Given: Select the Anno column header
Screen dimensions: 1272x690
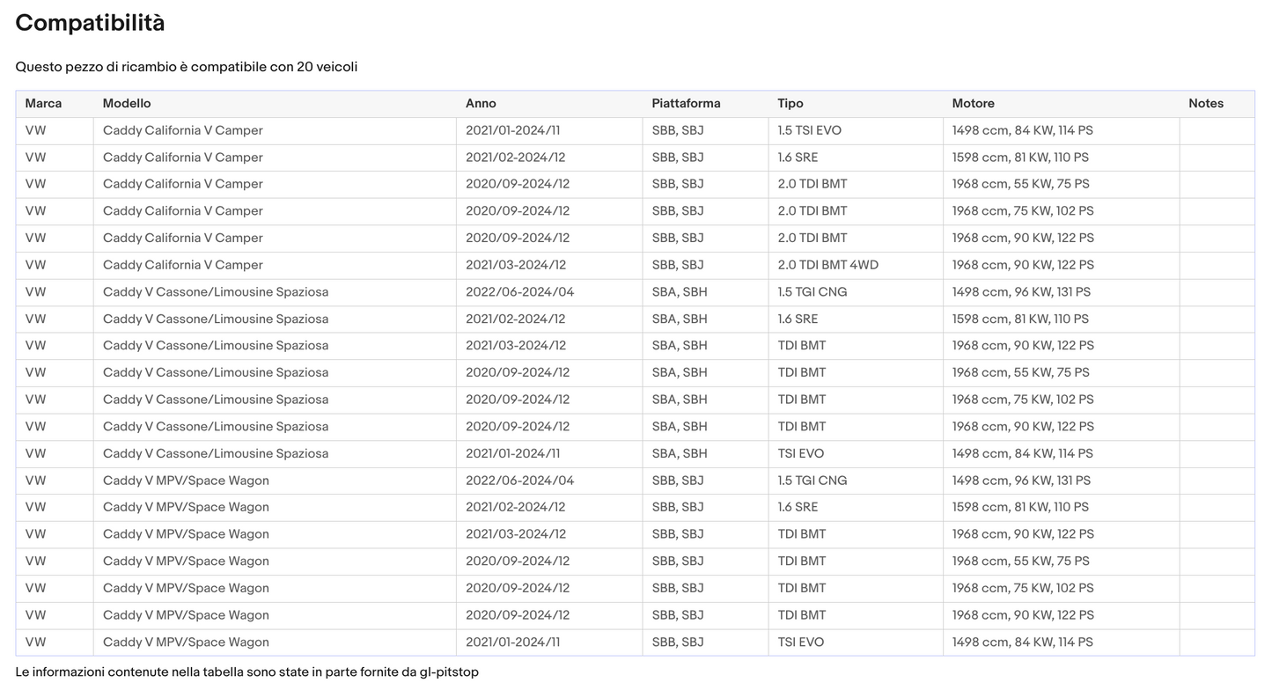Looking at the screenshot, I should (481, 104).
